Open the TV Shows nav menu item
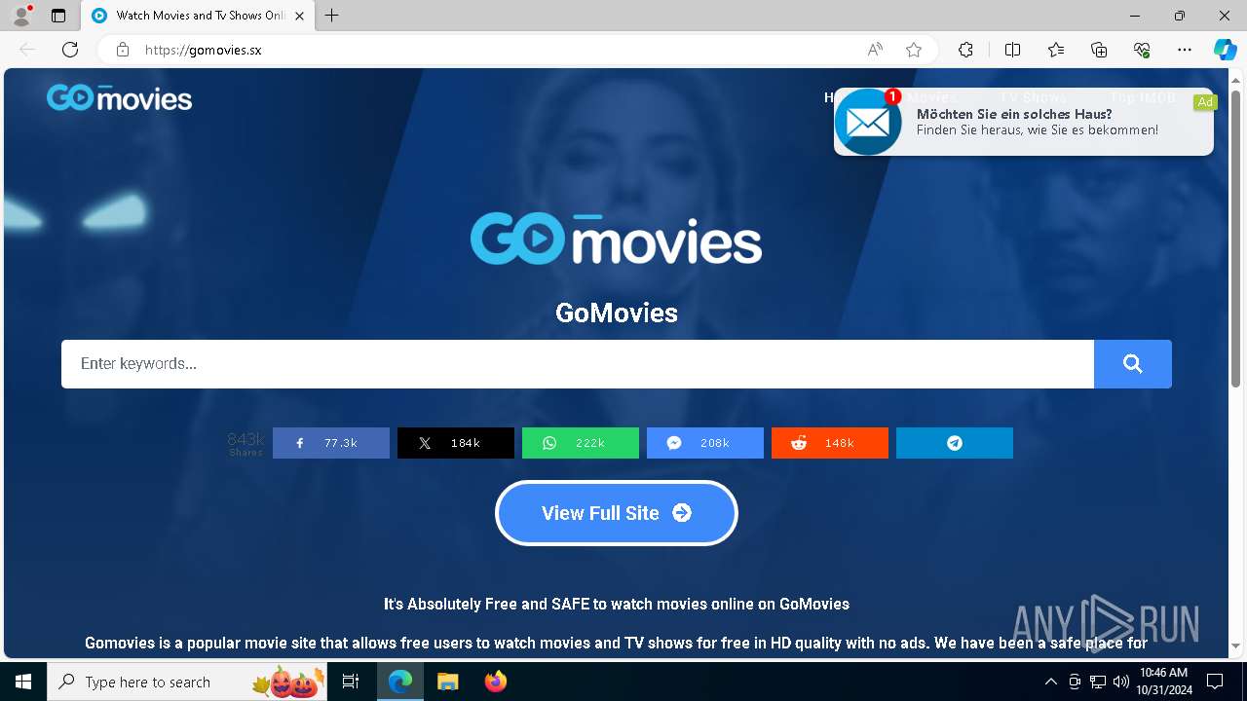The height and width of the screenshot is (701, 1247). tap(1033, 97)
